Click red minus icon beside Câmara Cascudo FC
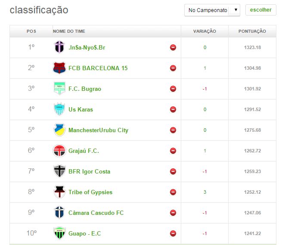Image resolution: width=282 pixels, height=245 pixels. point(173,213)
